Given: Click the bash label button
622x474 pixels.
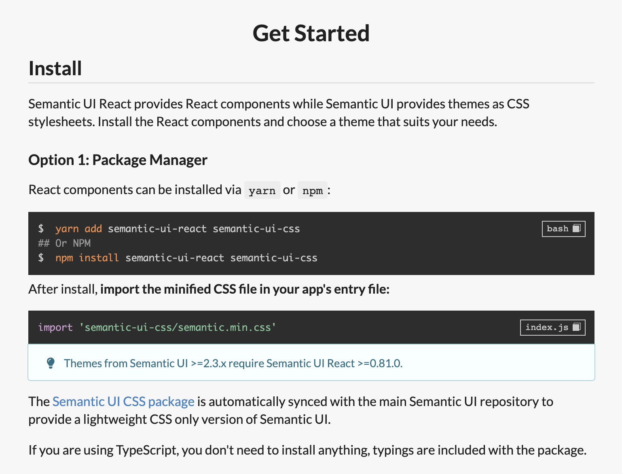Looking at the screenshot, I should 557,229.
